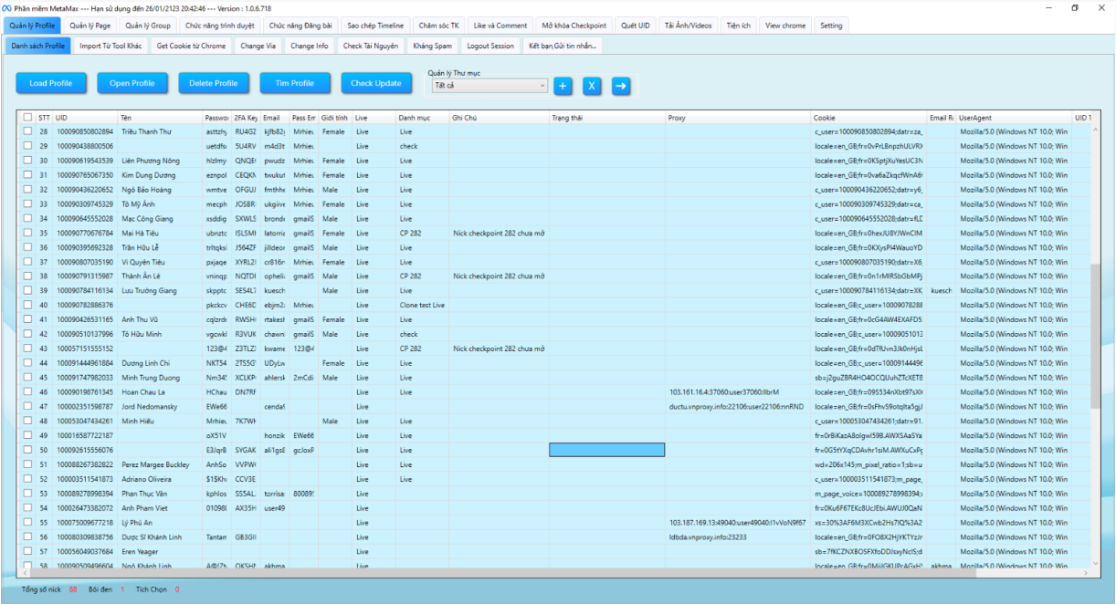Click the Check Update button
This screenshot has height=604, width=1116.
tap(376, 83)
